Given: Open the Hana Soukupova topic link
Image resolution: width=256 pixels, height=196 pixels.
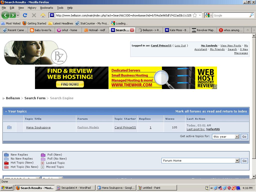Looking at the screenshot, I should coord(38,127).
